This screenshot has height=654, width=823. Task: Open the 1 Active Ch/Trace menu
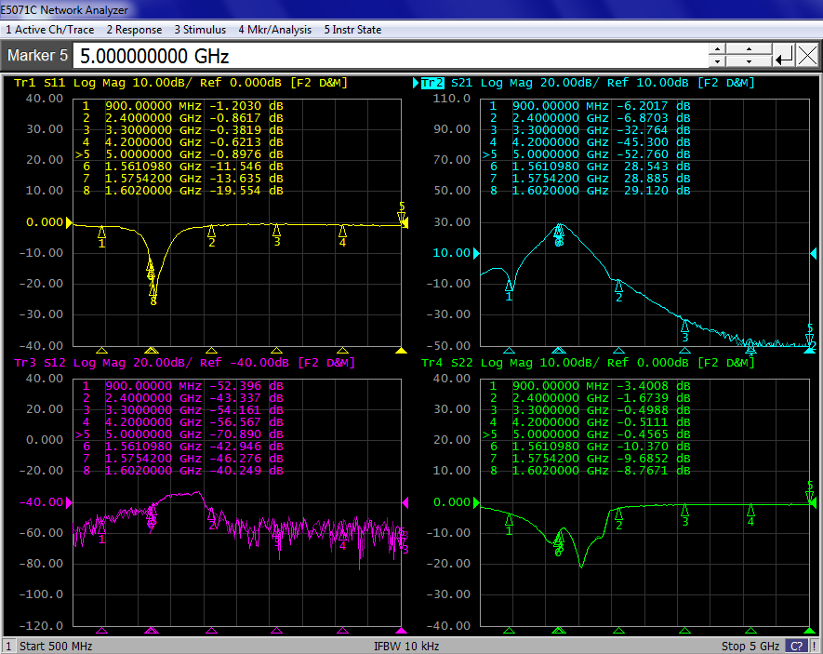click(x=49, y=30)
